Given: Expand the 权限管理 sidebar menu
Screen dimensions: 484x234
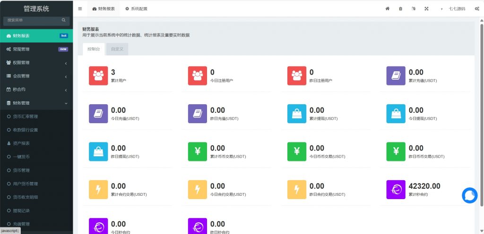Looking at the screenshot, I should tap(36, 62).
